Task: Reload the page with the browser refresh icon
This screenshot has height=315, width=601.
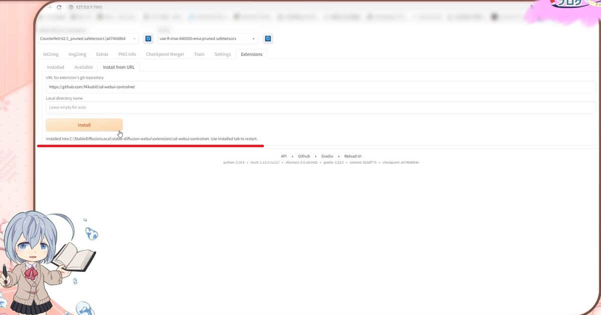Action: point(60,7)
